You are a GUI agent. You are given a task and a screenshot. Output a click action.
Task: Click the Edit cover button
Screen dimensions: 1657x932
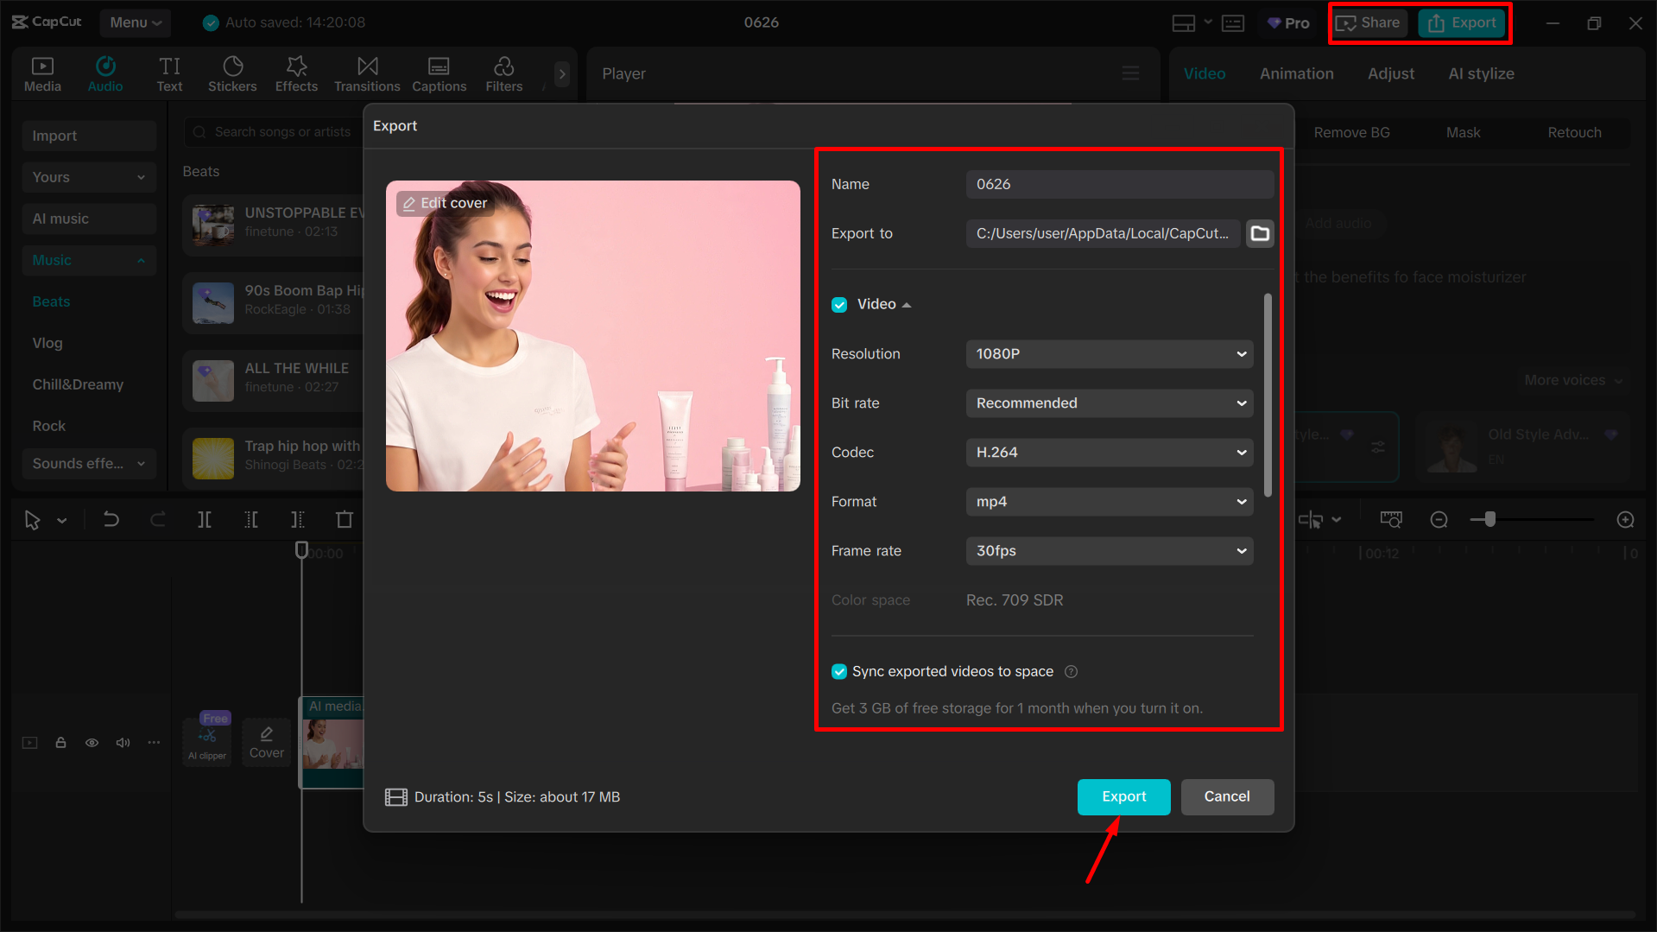445,203
